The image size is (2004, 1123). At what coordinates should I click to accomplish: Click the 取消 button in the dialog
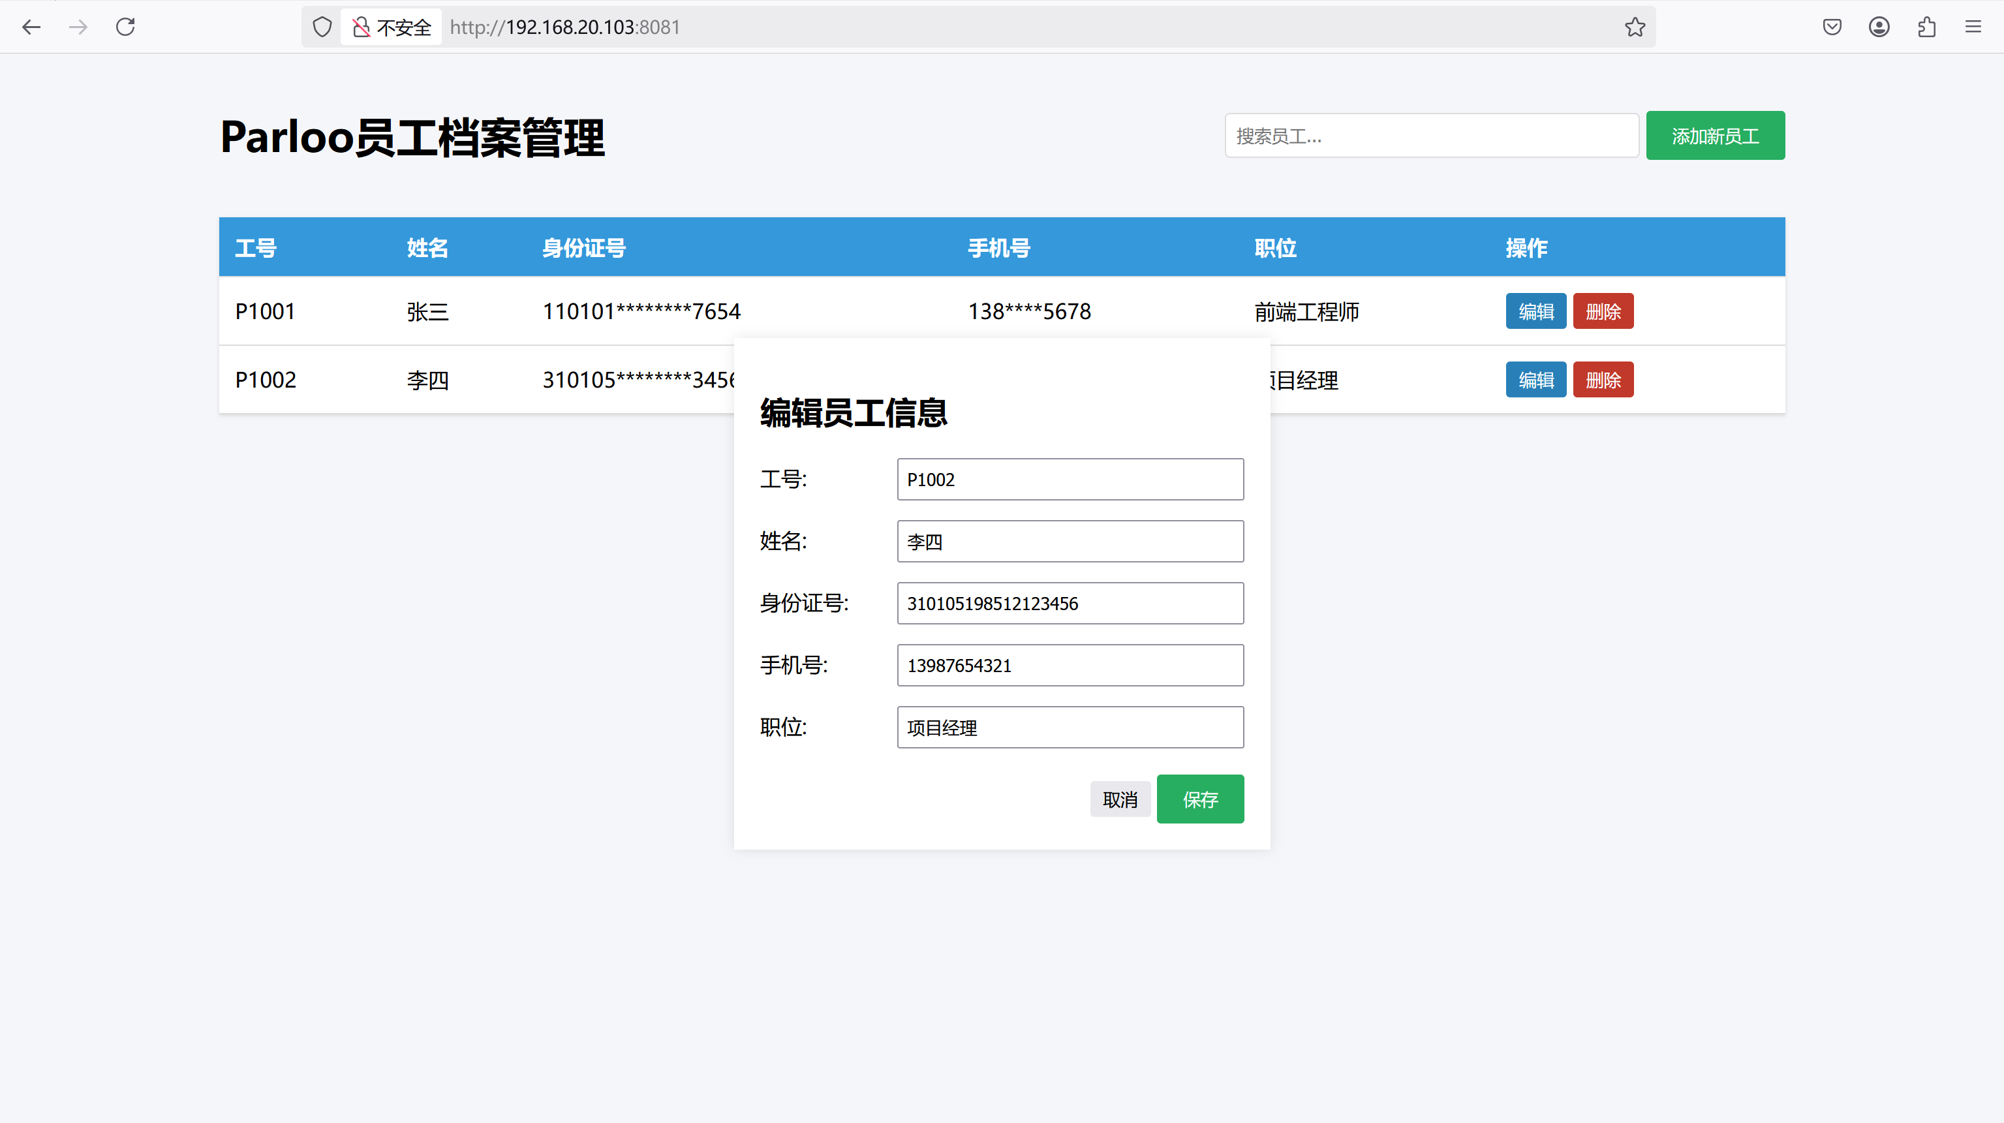[1120, 799]
